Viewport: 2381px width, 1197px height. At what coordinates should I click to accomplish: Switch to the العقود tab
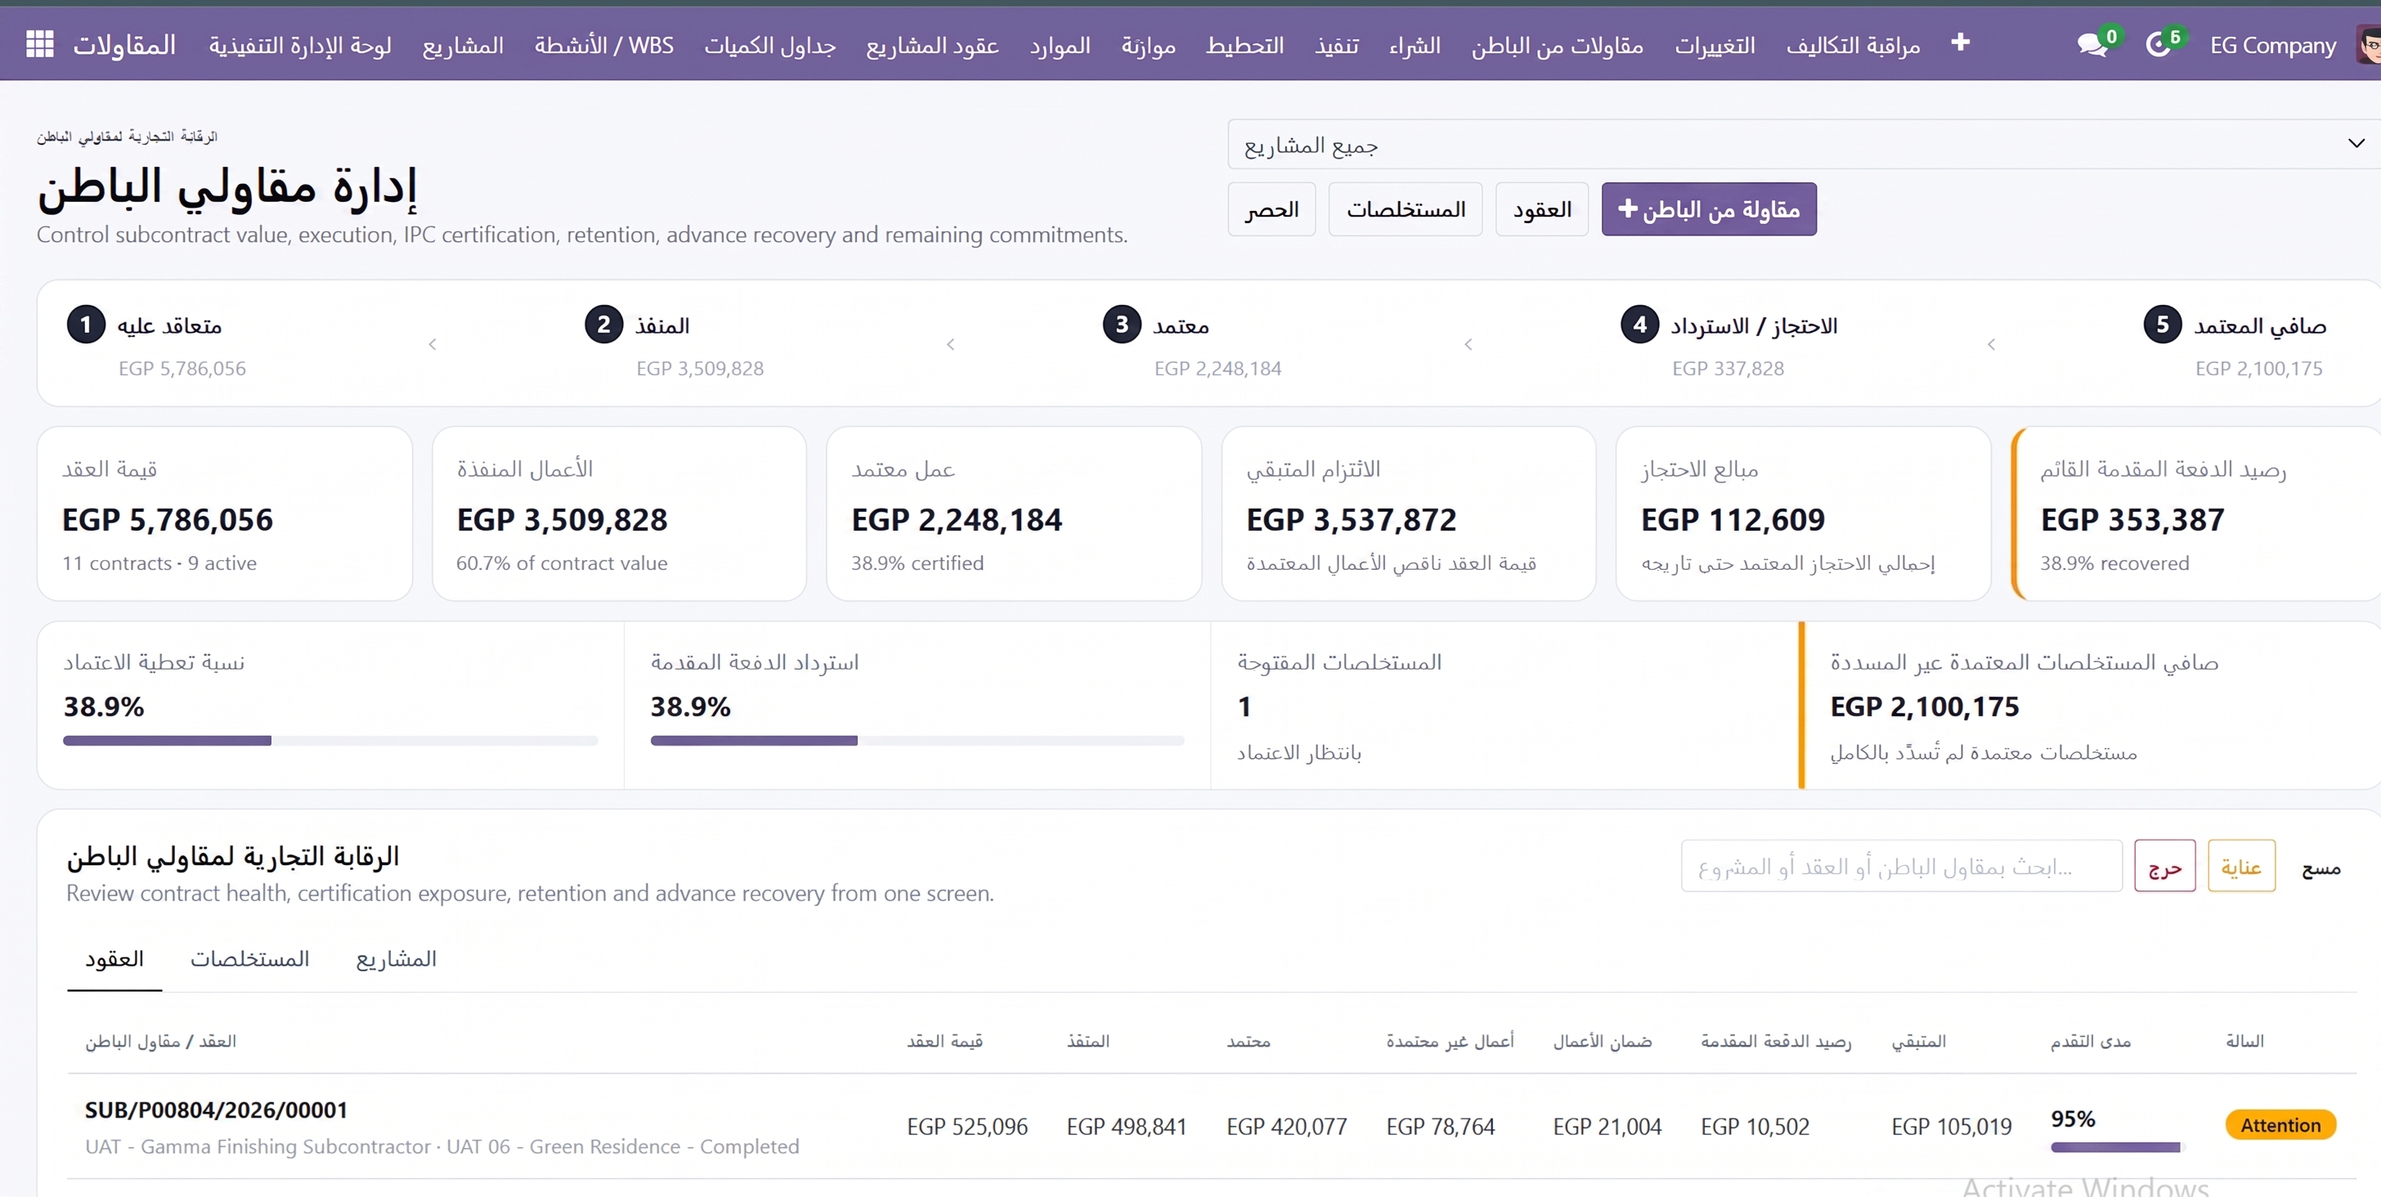coord(114,958)
